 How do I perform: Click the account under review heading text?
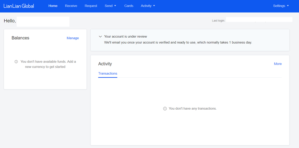point(126,36)
